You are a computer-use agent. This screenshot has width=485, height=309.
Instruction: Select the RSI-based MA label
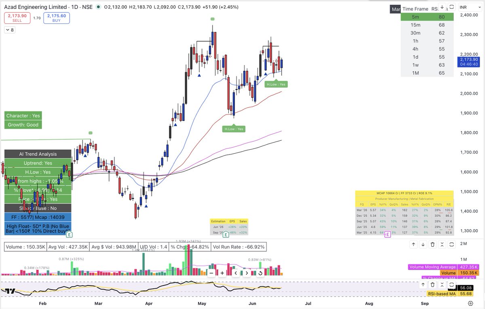[x=442, y=294]
